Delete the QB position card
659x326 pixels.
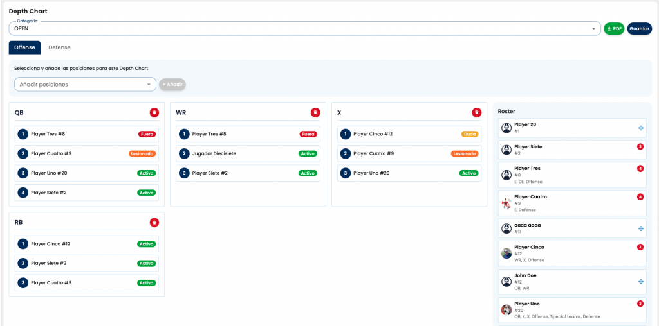(x=154, y=112)
